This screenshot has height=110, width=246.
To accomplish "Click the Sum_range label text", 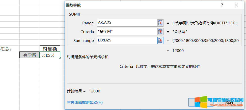I will click(84, 41).
